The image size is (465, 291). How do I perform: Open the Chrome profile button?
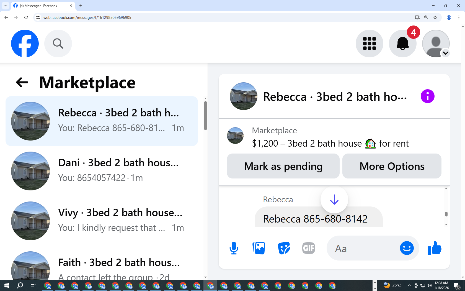449,17
